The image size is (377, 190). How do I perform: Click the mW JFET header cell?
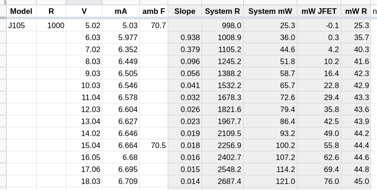(319, 11)
